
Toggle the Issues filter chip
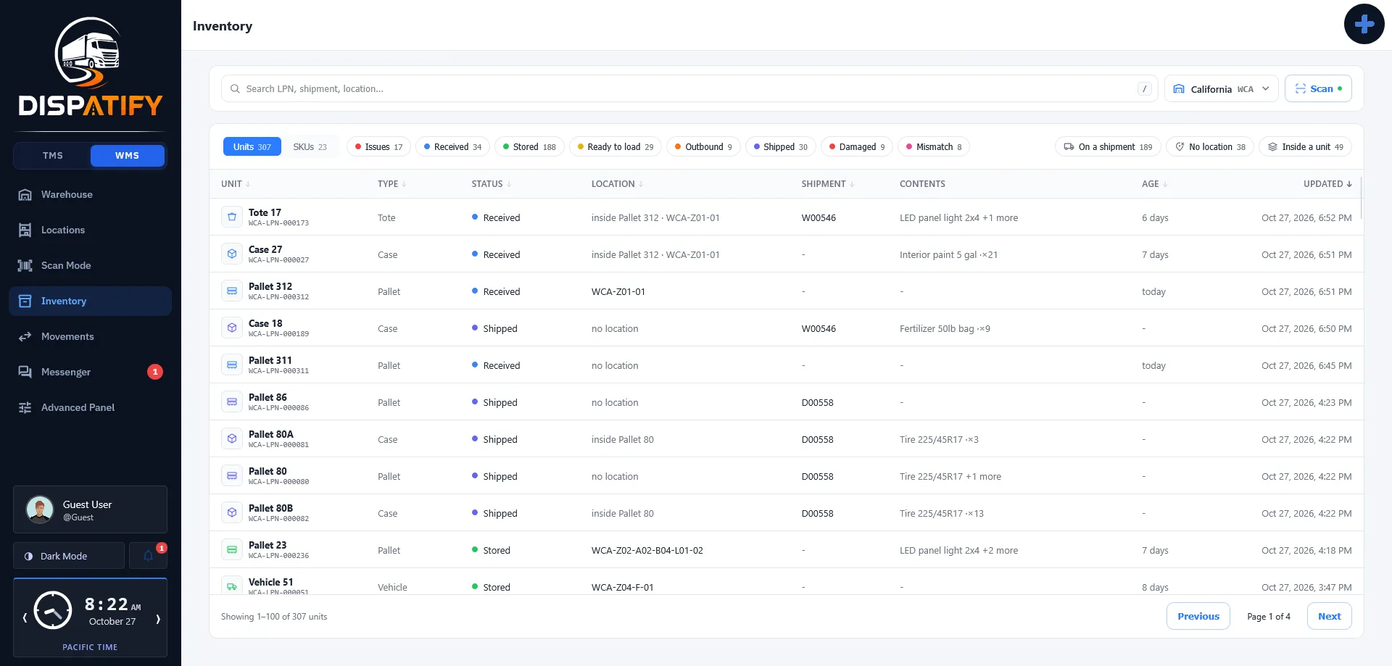(378, 146)
